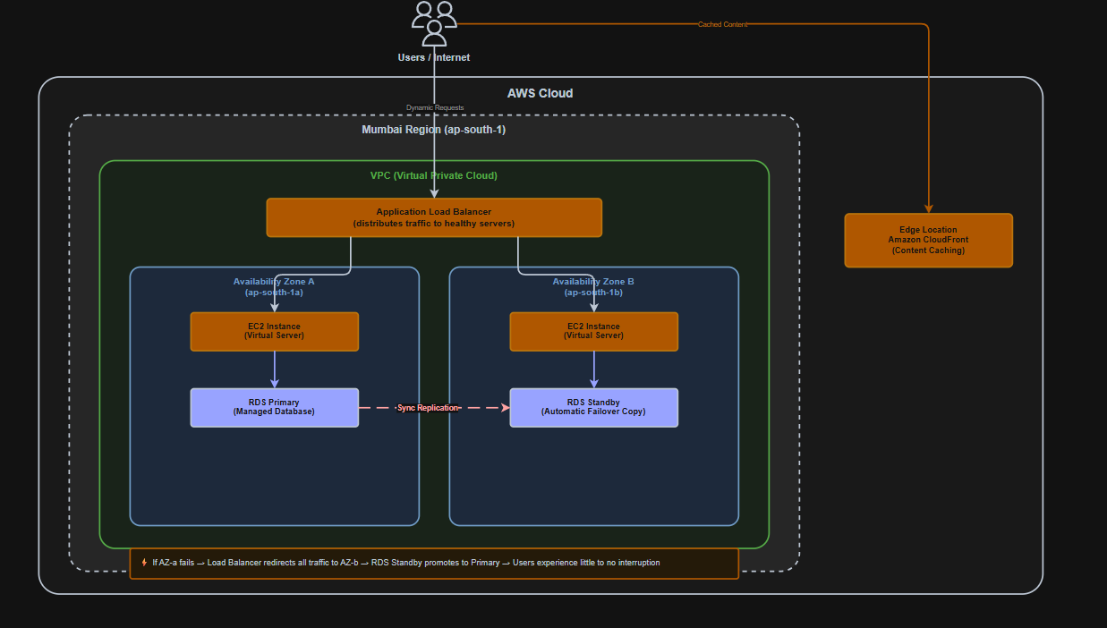
Task: Select the EC2 Instance node in Availability Zone B
Action: (x=593, y=332)
